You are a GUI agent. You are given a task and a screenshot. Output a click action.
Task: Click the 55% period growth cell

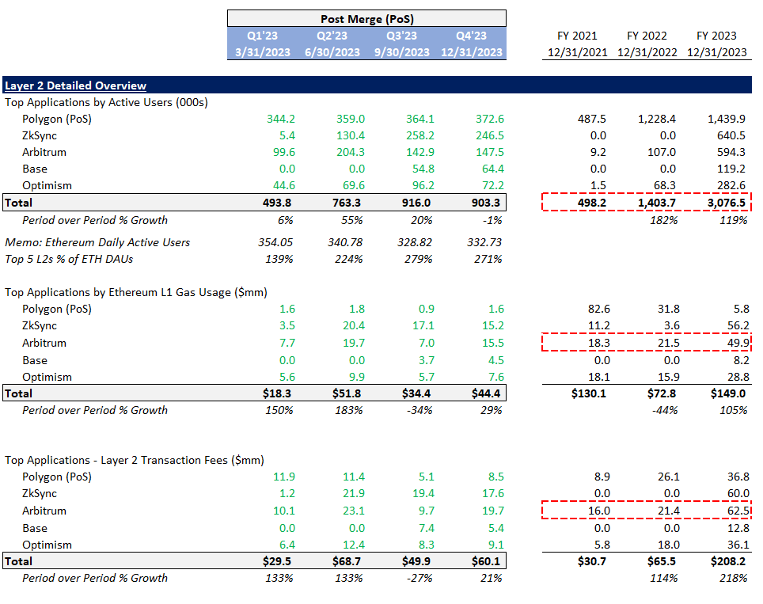(x=351, y=221)
